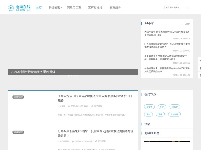The image size is (201, 150).
Task: Expand the 行业资讯 dropdown menu
Action: tap(55, 7)
